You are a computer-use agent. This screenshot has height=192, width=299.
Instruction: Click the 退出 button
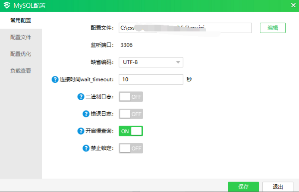click(278, 186)
